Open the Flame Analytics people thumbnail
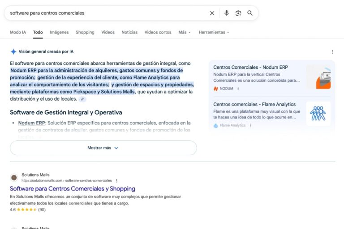Image resolution: width=344 pixels, height=229 pixels. coord(318,114)
